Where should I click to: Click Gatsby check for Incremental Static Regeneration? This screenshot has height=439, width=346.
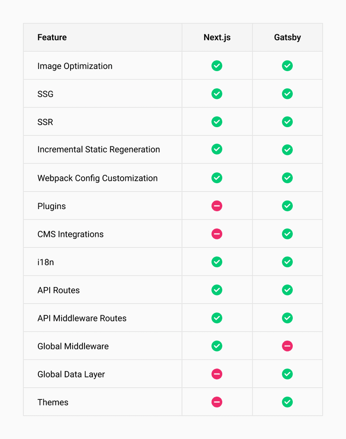[287, 149]
